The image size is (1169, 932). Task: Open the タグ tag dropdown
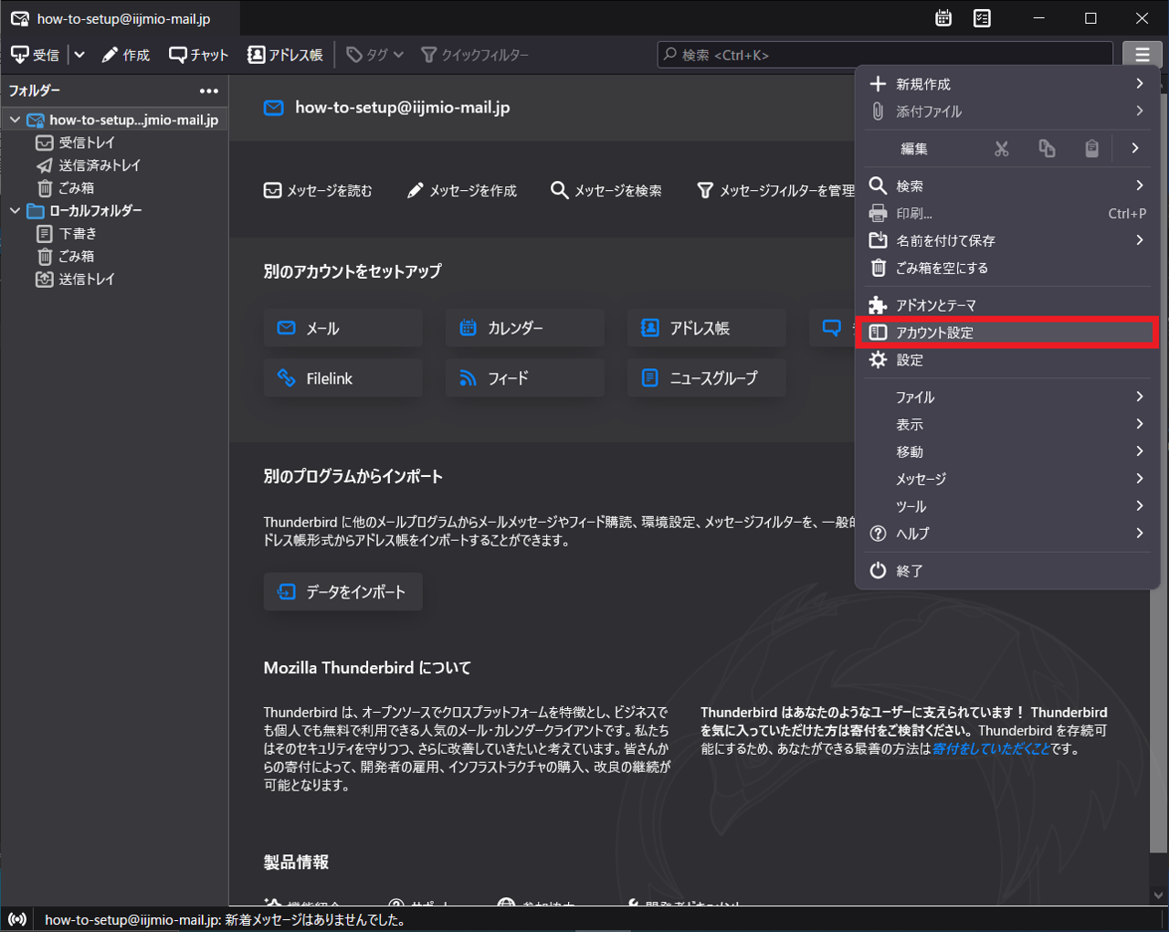point(374,55)
